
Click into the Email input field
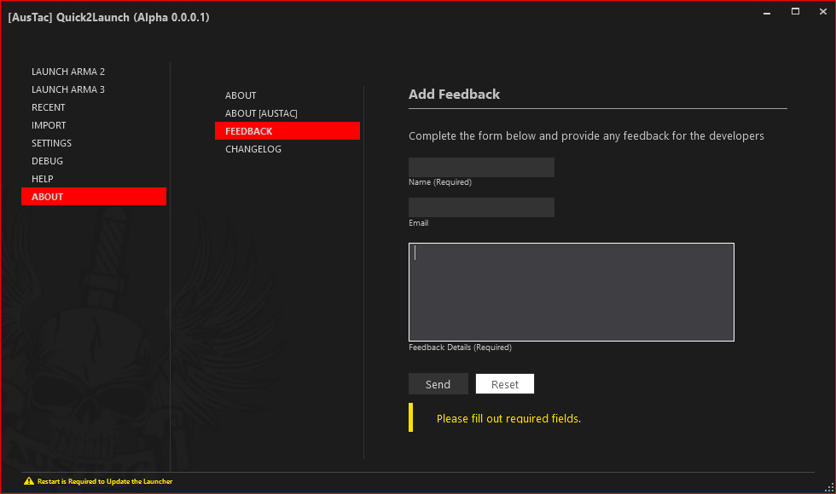coord(481,207)
